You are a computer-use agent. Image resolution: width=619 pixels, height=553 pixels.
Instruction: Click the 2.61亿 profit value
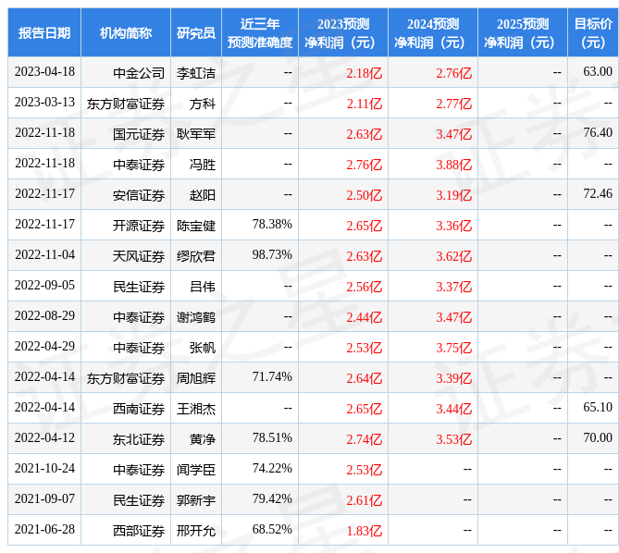365,500
